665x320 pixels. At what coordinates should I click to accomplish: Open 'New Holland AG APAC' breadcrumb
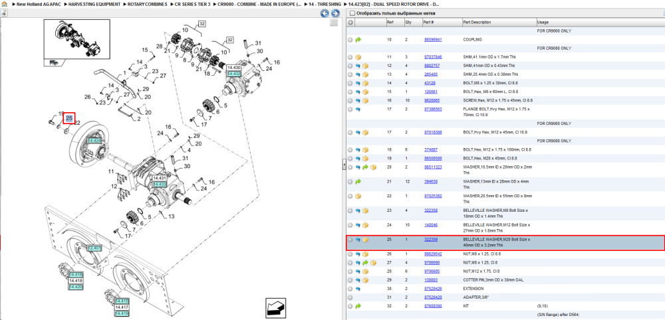(39, 4)
